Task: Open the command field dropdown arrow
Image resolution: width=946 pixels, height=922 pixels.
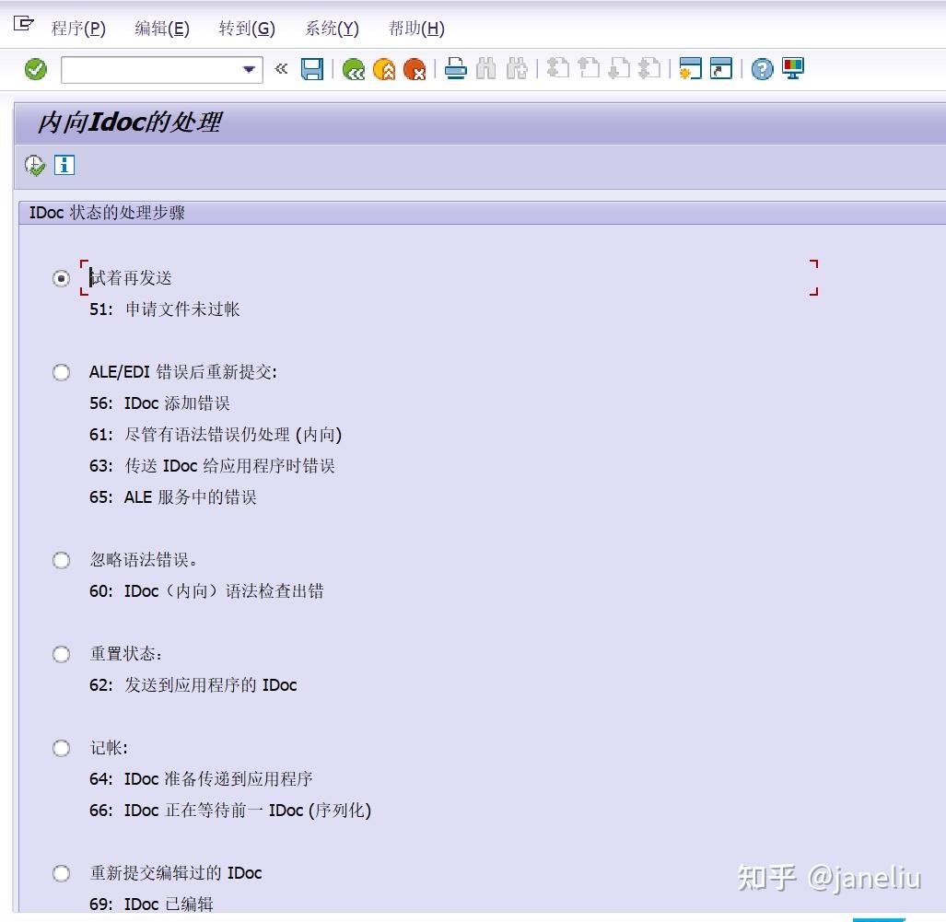Action: coord(248,68)
